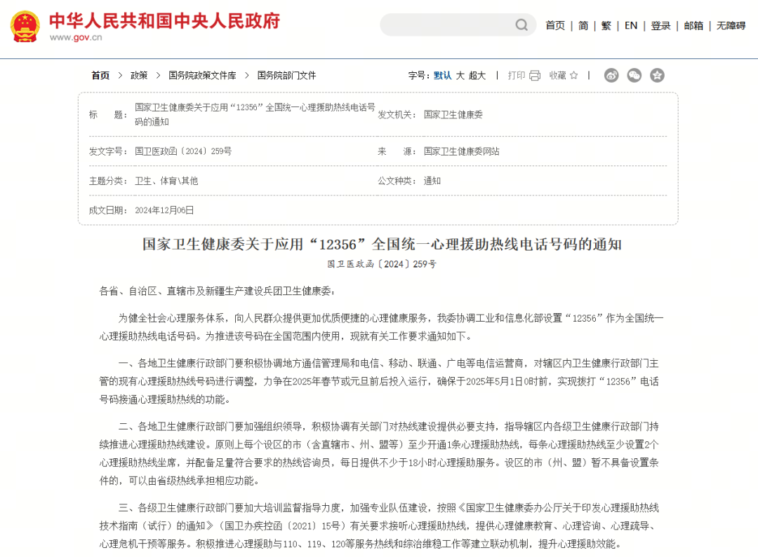Open 登录 login link
This screenshot has width=758, height=557.
point(660,26)
